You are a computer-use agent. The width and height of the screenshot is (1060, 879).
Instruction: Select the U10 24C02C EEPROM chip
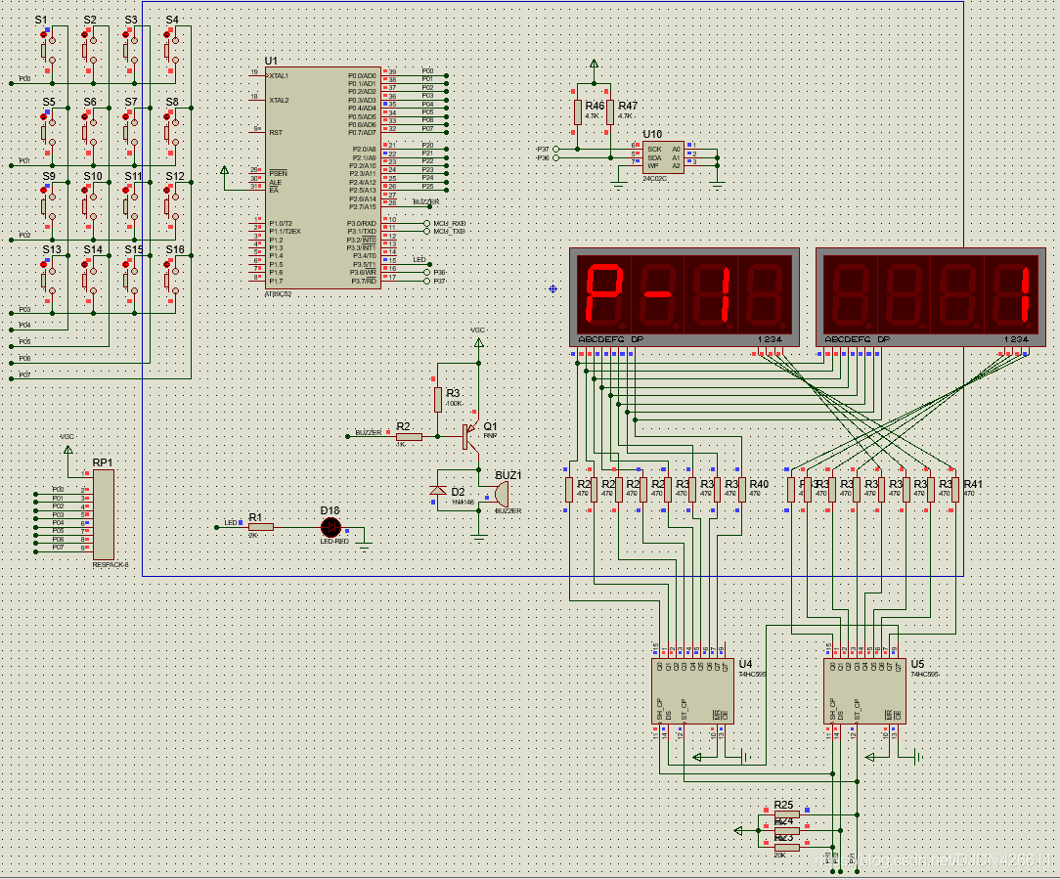coord(663,157)
